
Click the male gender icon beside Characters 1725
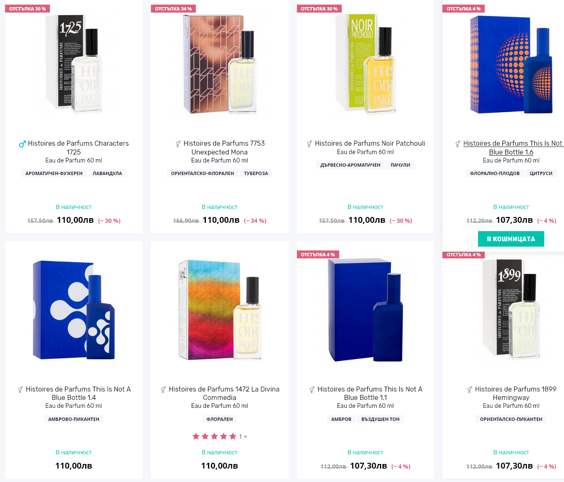22,144
